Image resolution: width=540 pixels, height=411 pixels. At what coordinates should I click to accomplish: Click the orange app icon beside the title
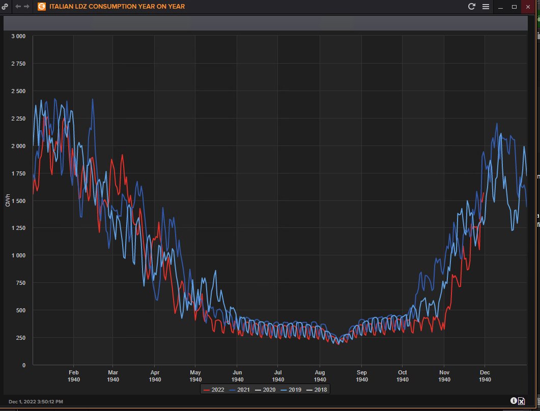tap(42, 7)
